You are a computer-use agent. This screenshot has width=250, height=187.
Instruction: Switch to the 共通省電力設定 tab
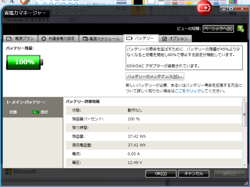(x=58, y=38)
